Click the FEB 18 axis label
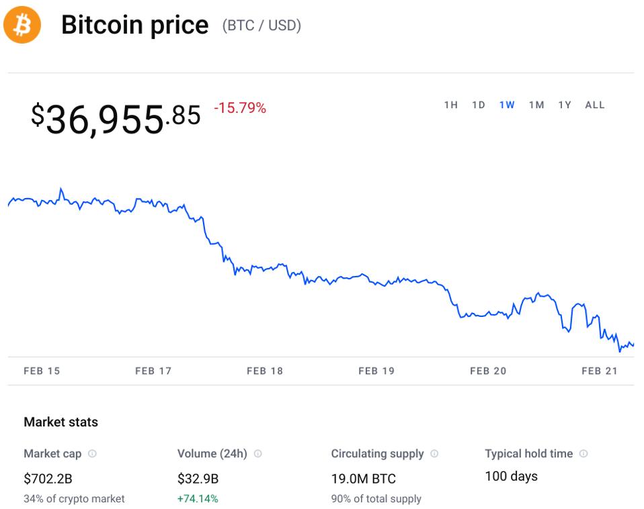This screenshot has height=509, width=644. point(265,371)
